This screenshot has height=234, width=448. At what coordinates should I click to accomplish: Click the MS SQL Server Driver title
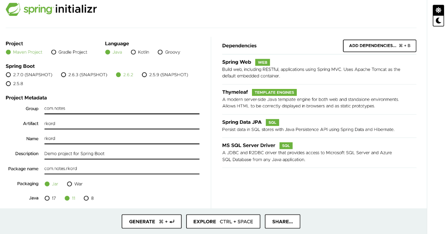coord(249,145)
